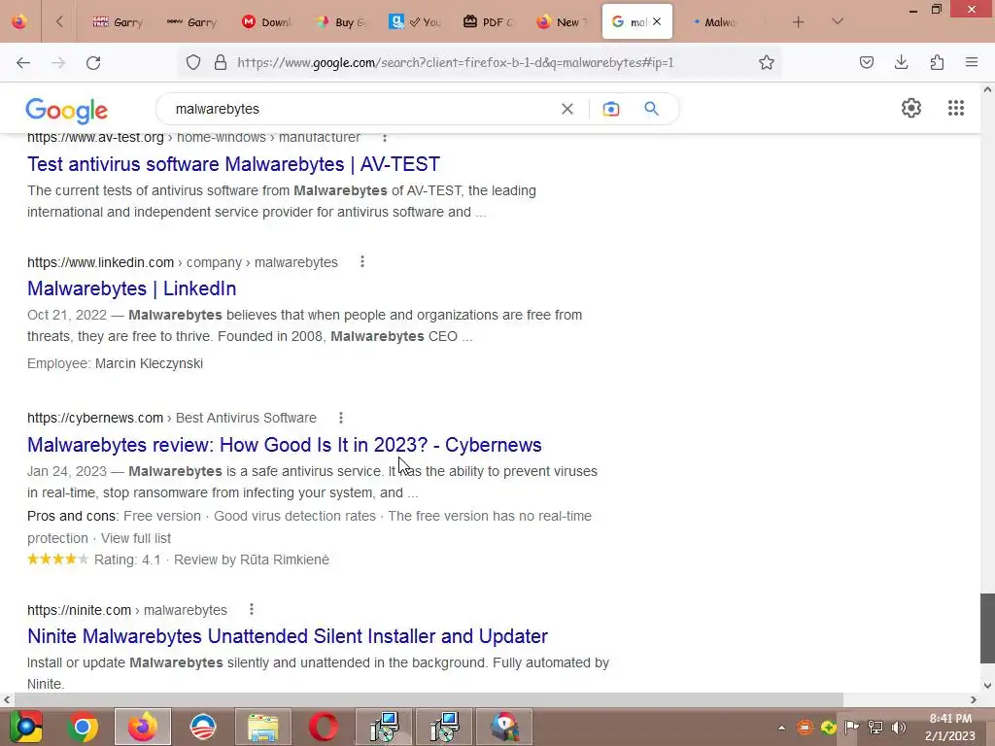The width and height of the screenshot is (995, 746).
Task: Switch to the second Garry tab
Action: pos(191,22)
